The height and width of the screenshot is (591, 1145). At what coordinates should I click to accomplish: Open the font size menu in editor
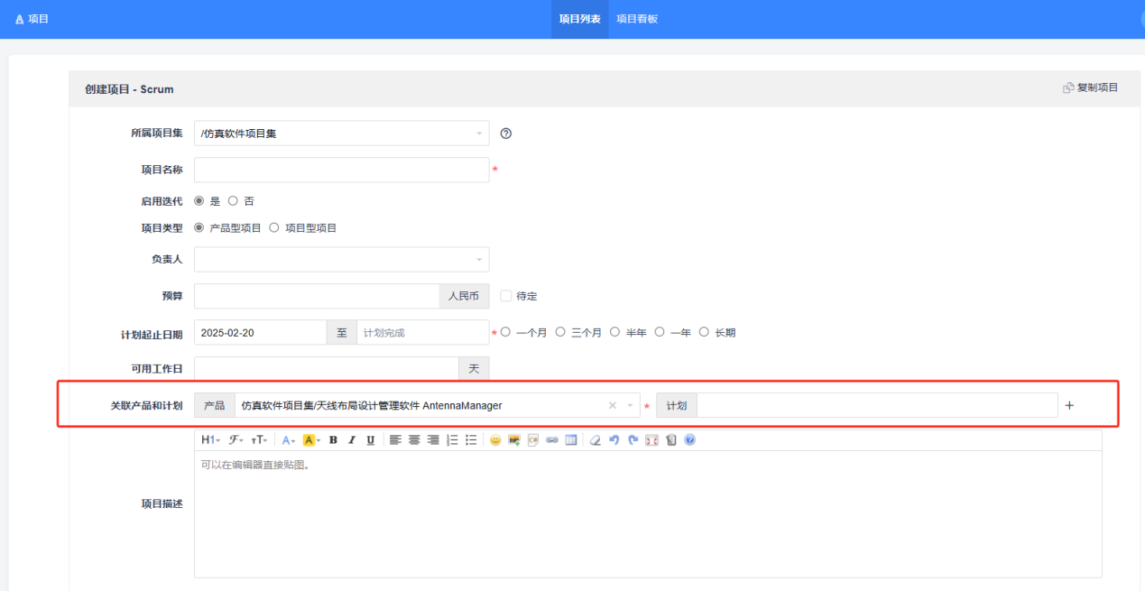(x=259, y=440)
